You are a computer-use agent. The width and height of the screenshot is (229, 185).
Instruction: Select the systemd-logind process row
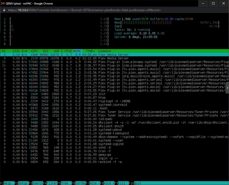coord(115,144)
